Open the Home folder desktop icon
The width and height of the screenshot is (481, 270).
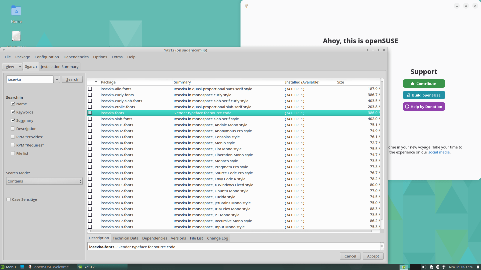click(x=16, y=11)
